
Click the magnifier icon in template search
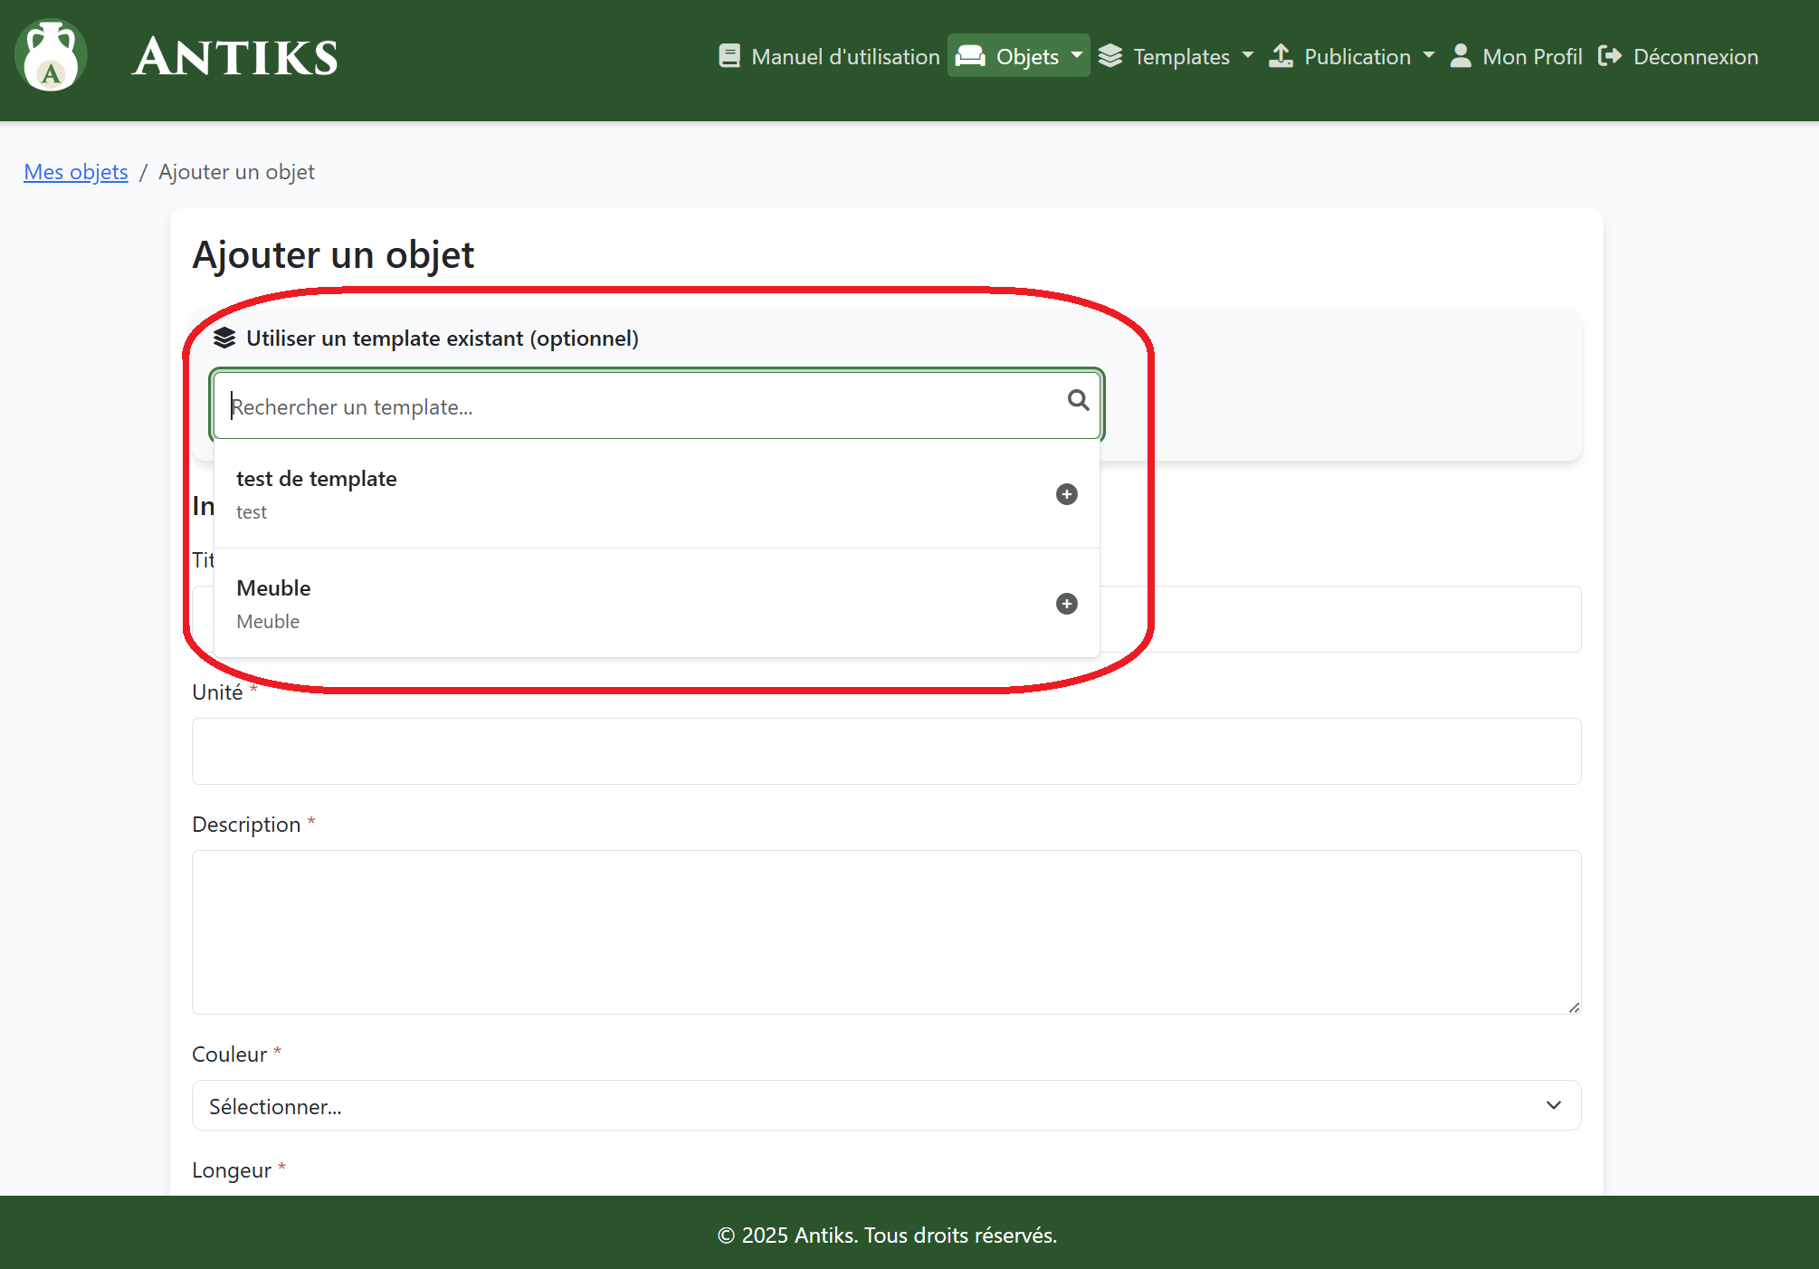pos(1078,400)
